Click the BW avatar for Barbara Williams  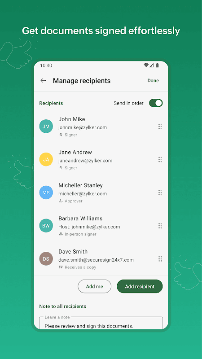click(x=46, y=226)
